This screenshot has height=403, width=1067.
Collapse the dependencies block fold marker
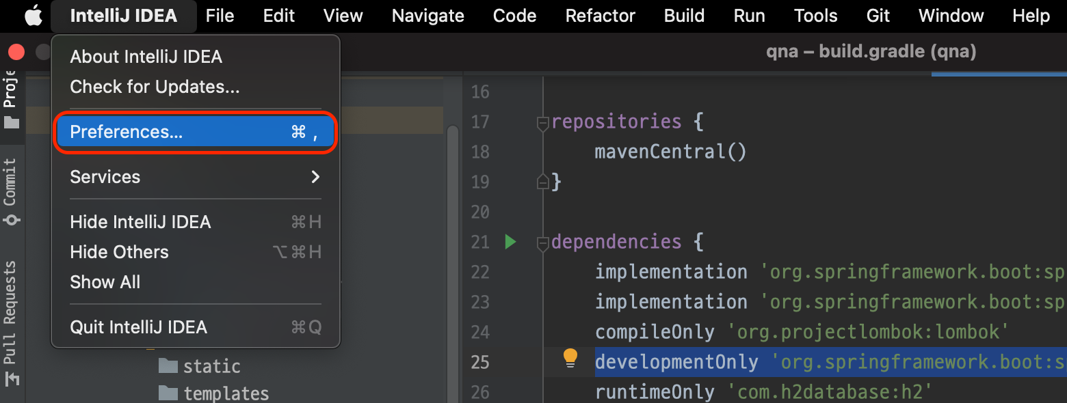click(543, 242)
